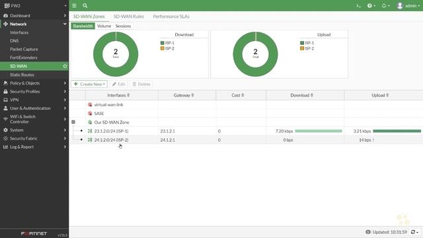Select the 24.1.2.0/24 (ISP-2) row

(246, 139)
